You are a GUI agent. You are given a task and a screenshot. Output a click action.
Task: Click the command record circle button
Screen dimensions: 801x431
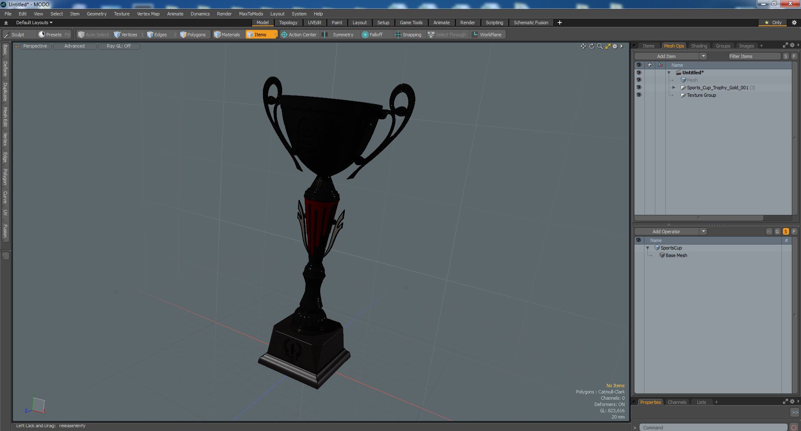tap(793, 428)
